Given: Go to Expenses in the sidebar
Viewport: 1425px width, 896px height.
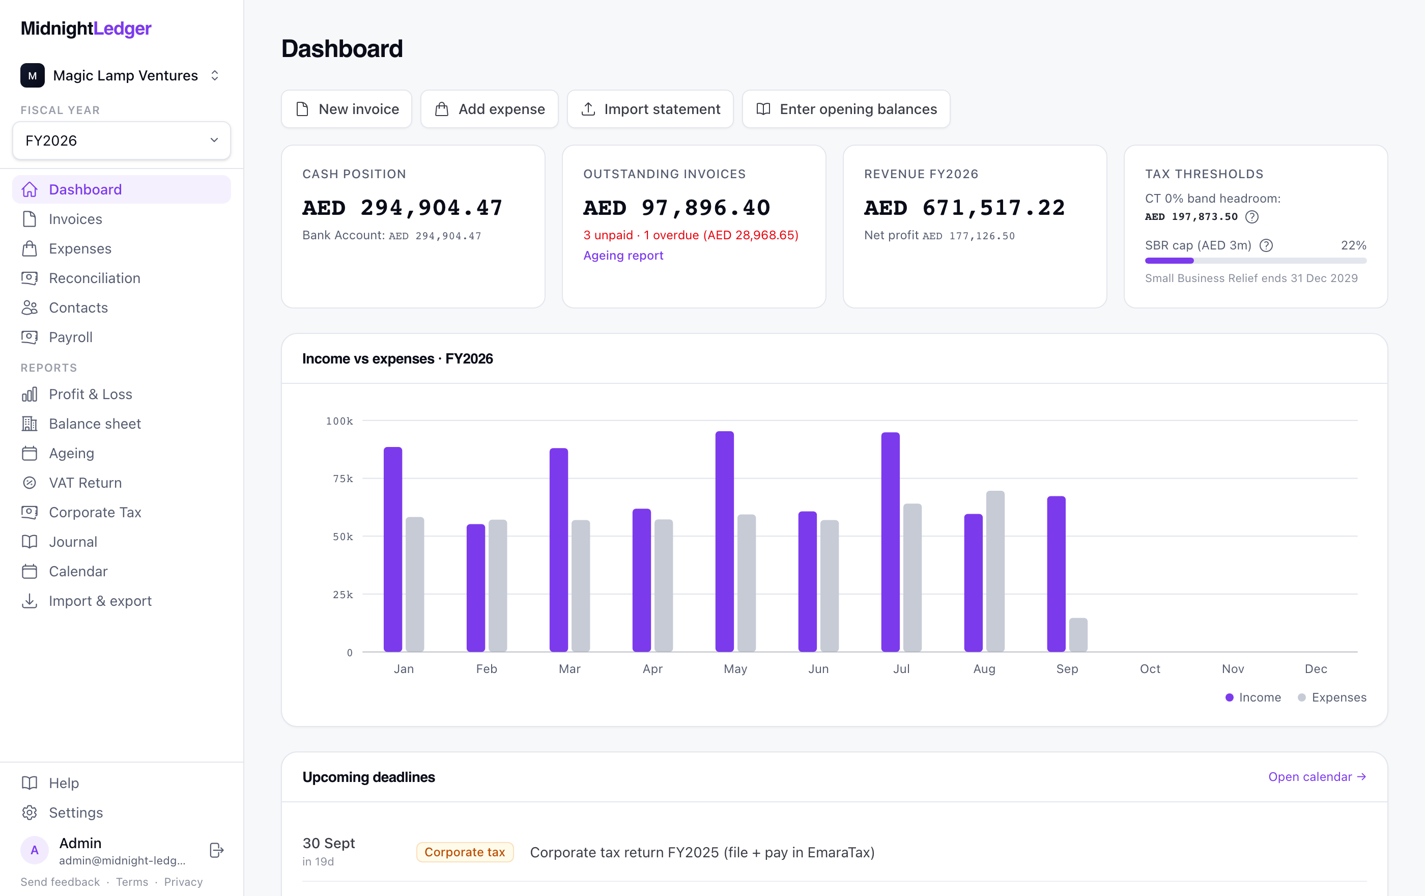Looking at the screenshot, I should (x=121, y=248).
